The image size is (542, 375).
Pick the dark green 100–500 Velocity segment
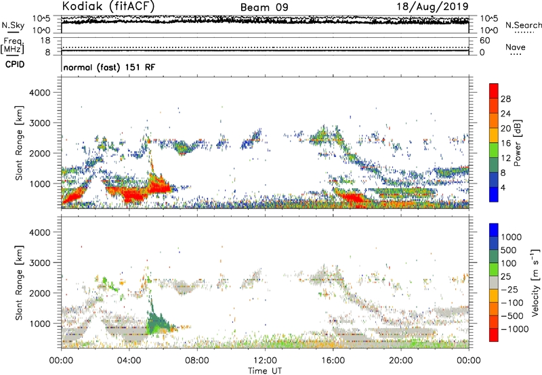point(494,257)
